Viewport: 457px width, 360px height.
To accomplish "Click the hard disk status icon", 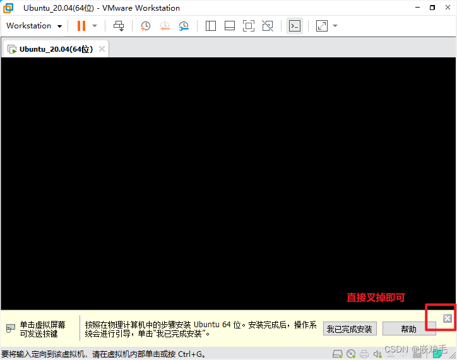I will pyautogui.click(x=338, y=354).
